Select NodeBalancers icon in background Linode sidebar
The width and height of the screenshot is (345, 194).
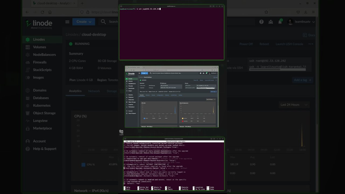[x=27, y=55]
